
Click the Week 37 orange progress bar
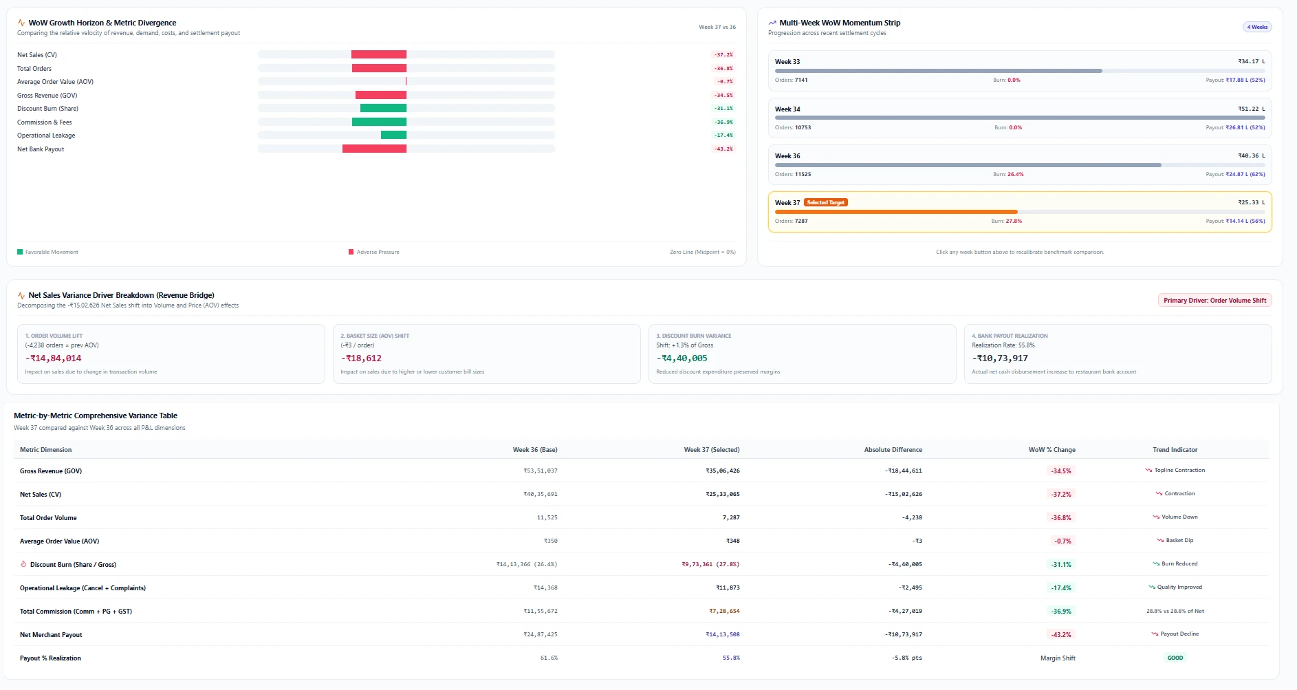click(896, 212)
